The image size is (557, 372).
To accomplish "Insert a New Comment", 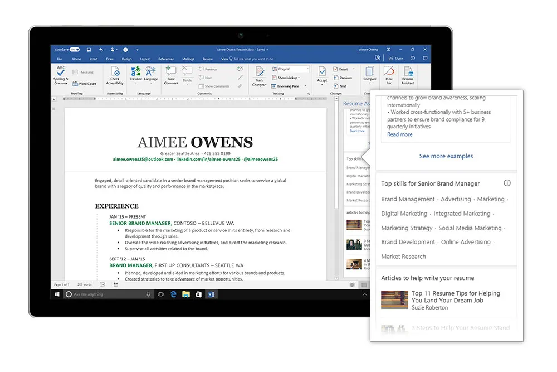I will pyautogui.click(x=172, y=76).
